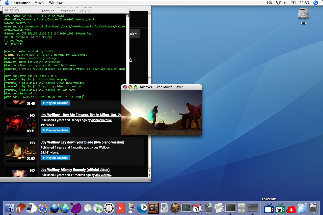Image resolution: width=323 pixels, height=215 pixels.
Task: Expand the partially hidden search dropdown arrow
Action: tap(136, 34)
